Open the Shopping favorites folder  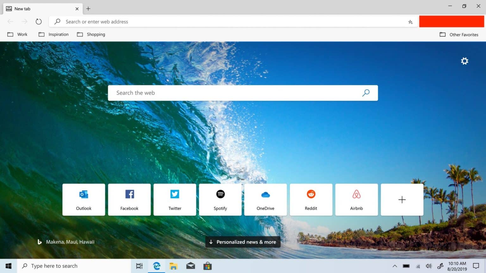pyautogui.click(x=91, y=34)
